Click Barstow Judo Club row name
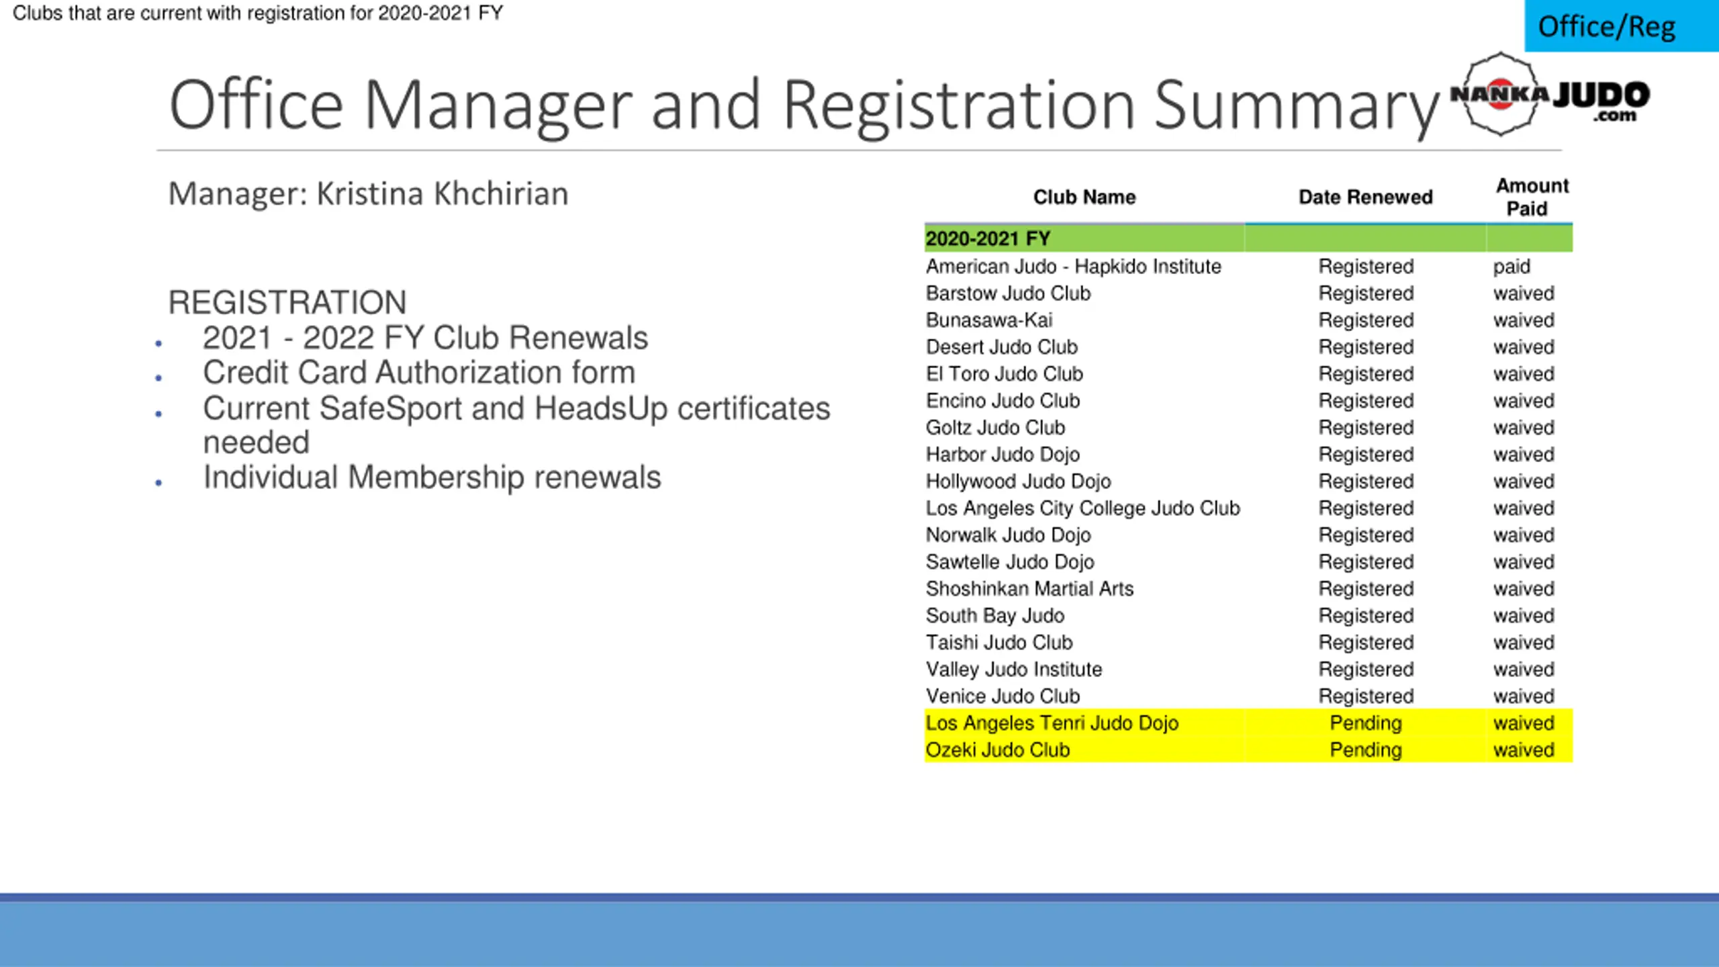This screenshot has width=1719, height=967. [1008, 293]
